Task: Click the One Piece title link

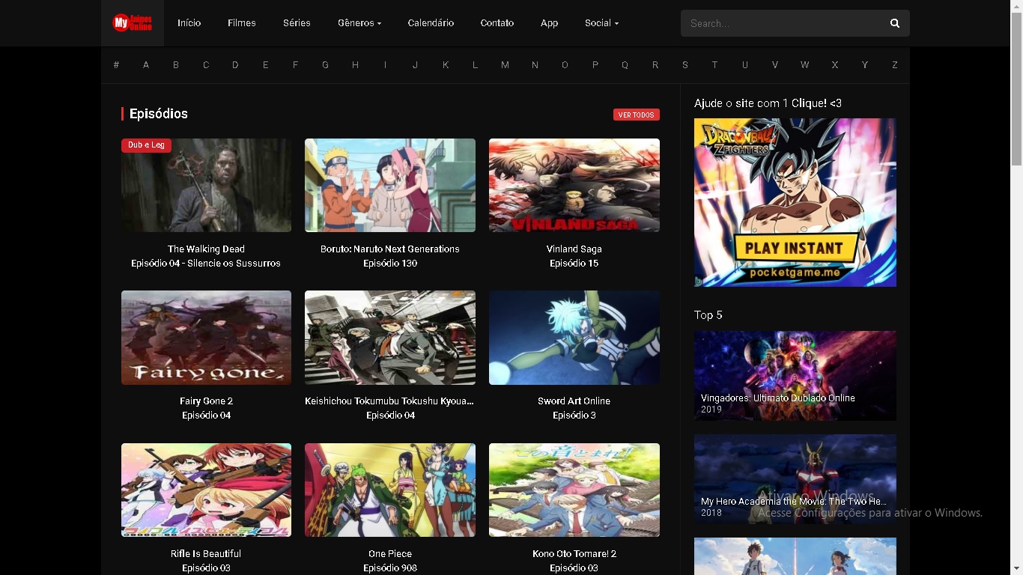Action: (x=390, y=554)
